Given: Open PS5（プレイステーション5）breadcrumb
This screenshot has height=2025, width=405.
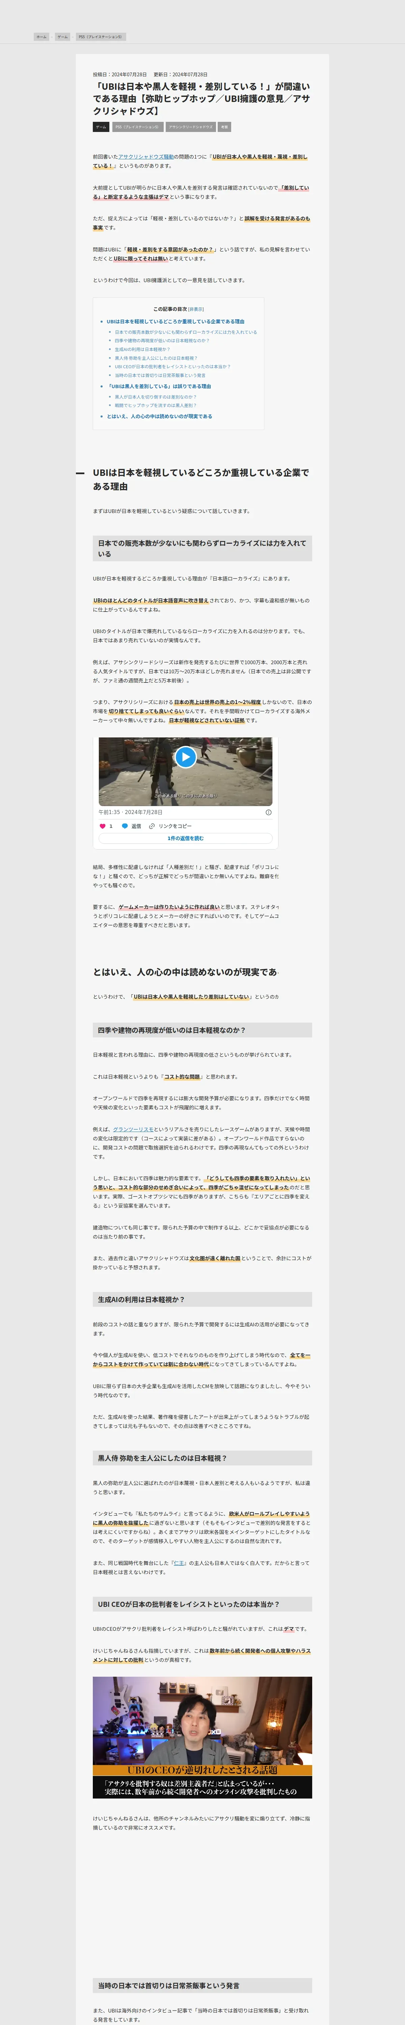Looking at the screenshot, I should click(x=100, y=37).
